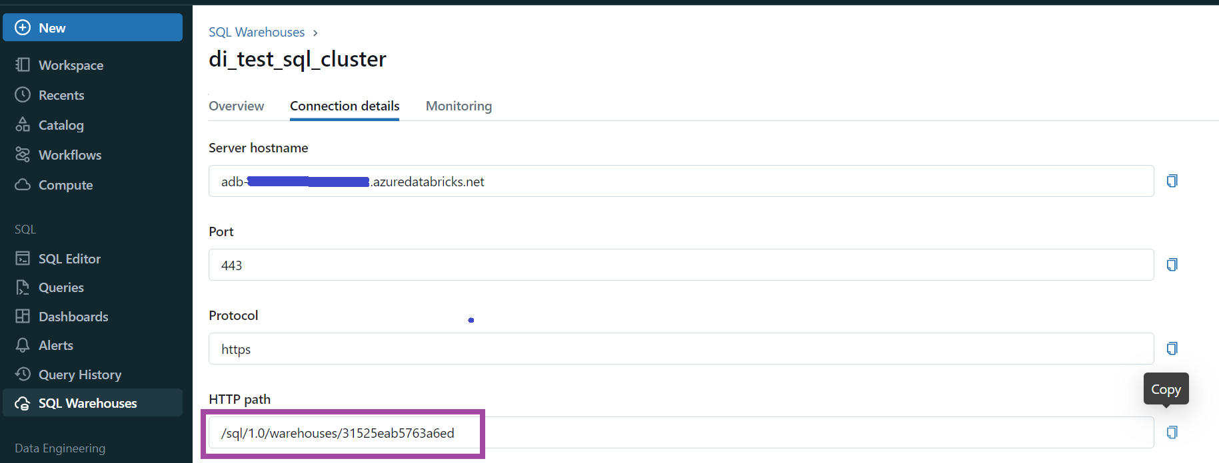The height and width of the screenshot is (463, 1219).
Task: Copy the protocol value
Action: [1172, 348]
